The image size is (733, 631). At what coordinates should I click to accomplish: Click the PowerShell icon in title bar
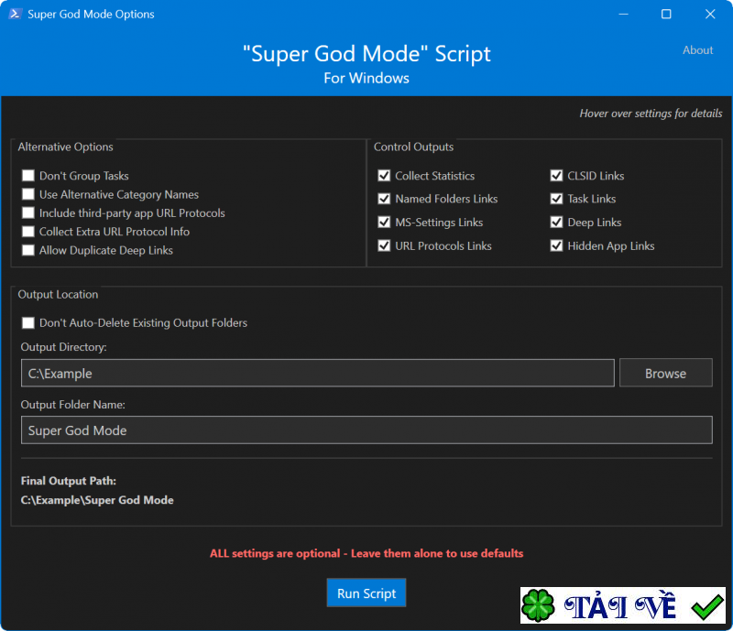(15, 15)
